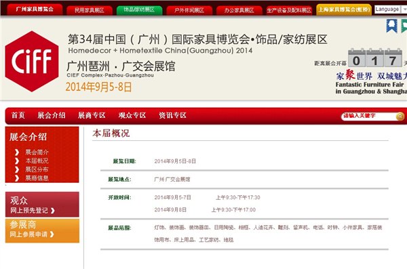The image size is (407, 269).
Task: Click opening date 2014年9月8日
Action: (170, 209)
